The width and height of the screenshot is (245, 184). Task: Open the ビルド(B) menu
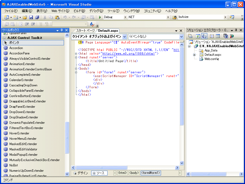click(79, 11)
